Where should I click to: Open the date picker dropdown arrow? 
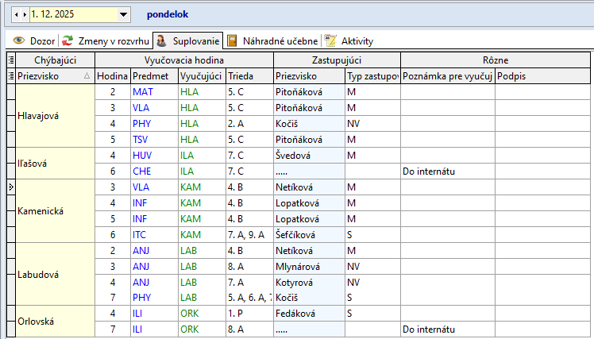click(x=122, y=14)
